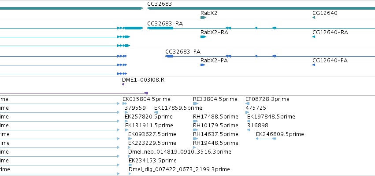Select the RH14637.5prime EST label

216,134
